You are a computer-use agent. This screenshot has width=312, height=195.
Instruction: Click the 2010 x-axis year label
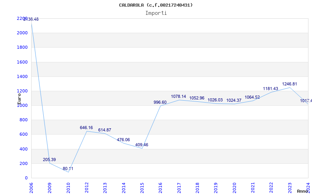click(x=68, y=188)
